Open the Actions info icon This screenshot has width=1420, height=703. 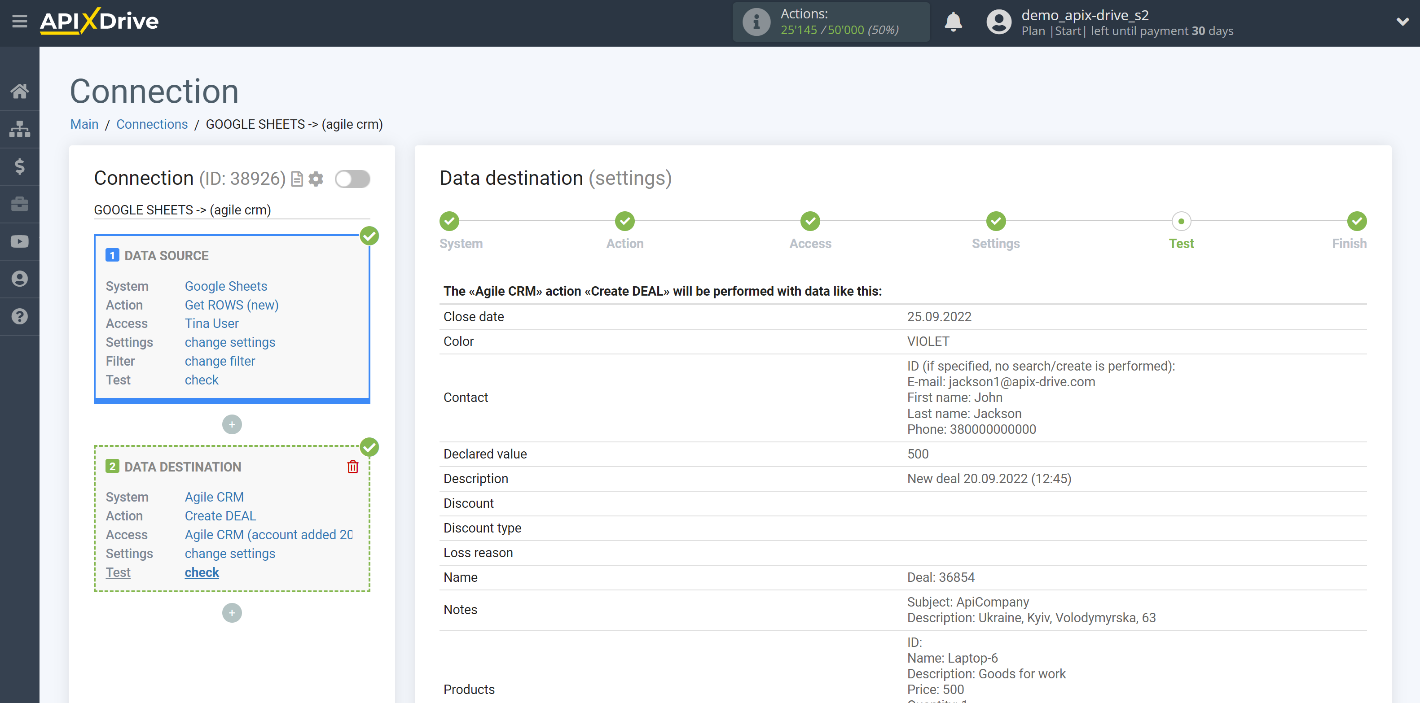point(756,22)
